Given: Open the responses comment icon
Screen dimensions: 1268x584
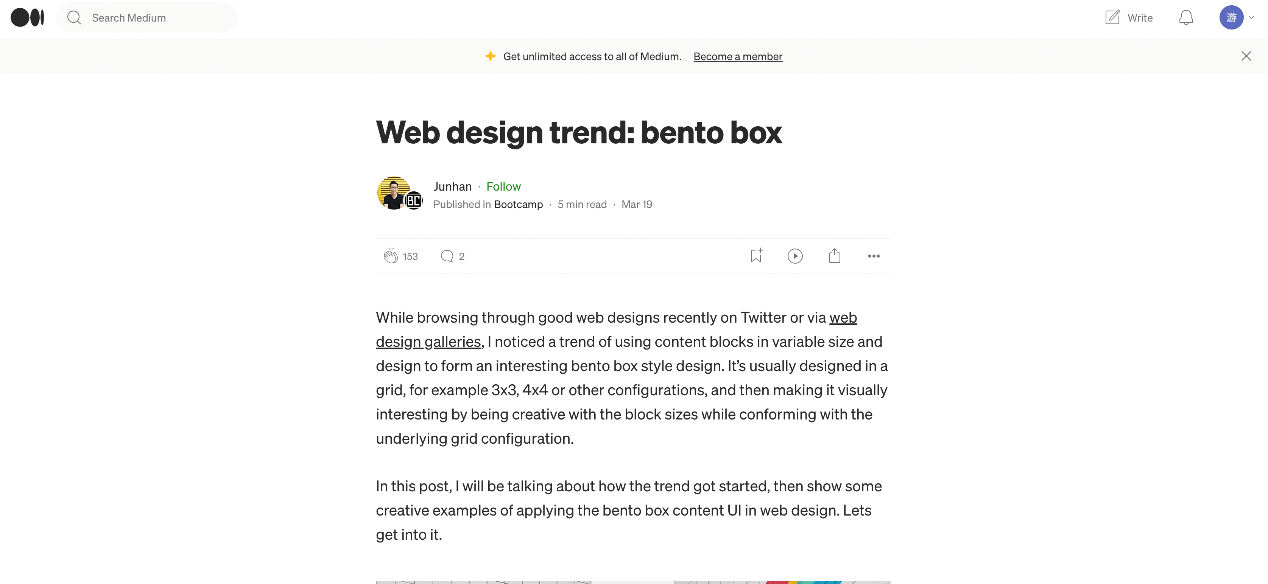Looking at the screenshot, I should point(447,256).
